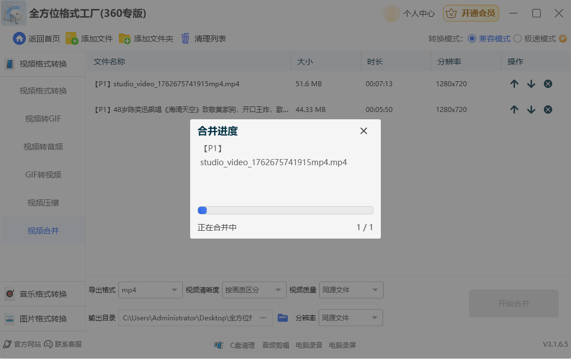This screenshot has height=359, width=571.
Task: Click the 清理列表 trash icon
Action: pyautogui.click(x=185, y=38)
